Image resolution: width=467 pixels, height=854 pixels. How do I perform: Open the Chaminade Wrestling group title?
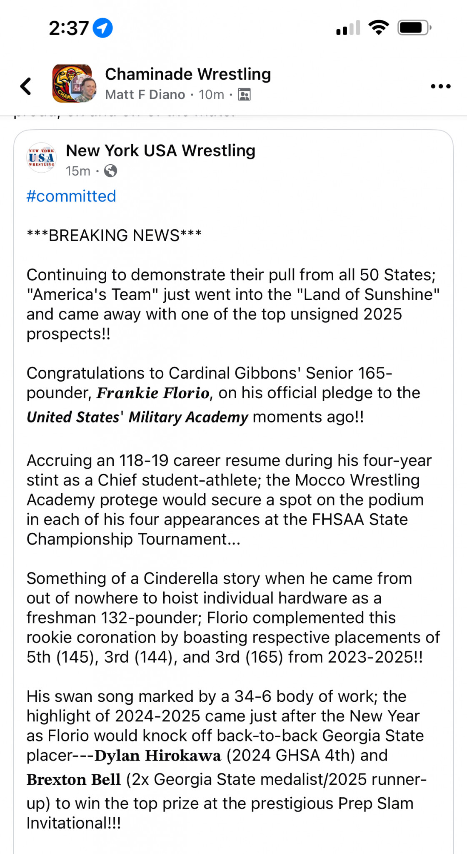tap(188, 74)
